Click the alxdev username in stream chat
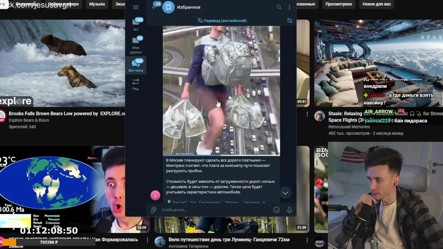Viewport: 443px width, 249px height. [377, 95]
